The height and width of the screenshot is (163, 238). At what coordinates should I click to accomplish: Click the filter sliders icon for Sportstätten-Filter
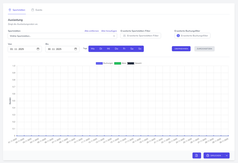pos(124,36)
